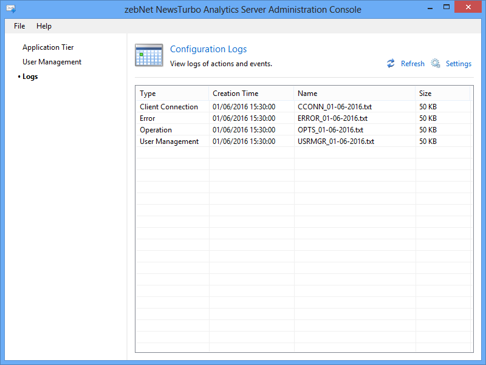The width and height of the screenshot is (486, 365).
Task: Go to User Management section
Action: (52, 62)
